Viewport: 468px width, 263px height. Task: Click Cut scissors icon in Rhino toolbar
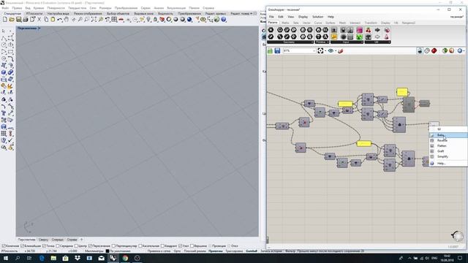(39, 20)
